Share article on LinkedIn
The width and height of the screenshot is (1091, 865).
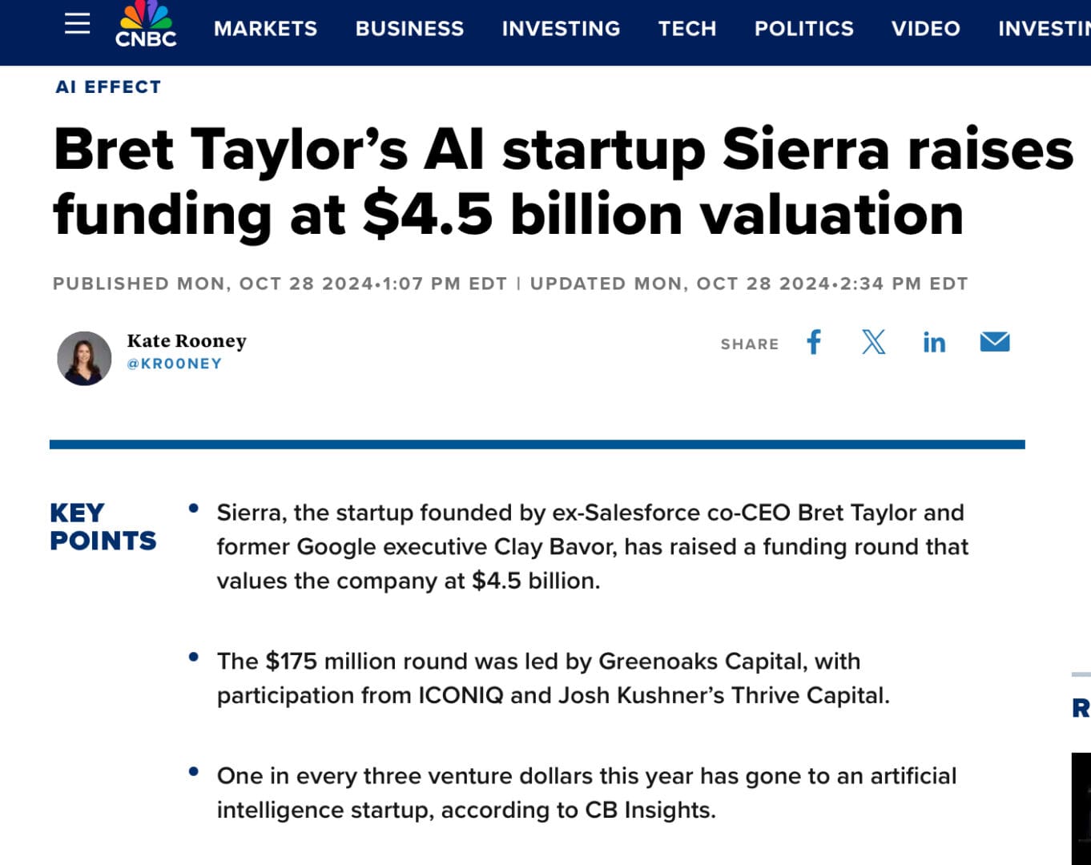tap(934, 343)
